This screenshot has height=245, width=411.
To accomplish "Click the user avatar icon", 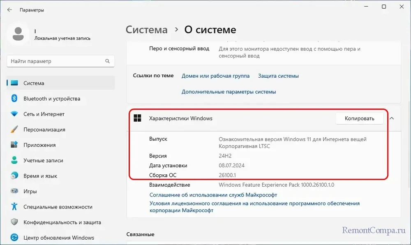I will click(18, 35).
